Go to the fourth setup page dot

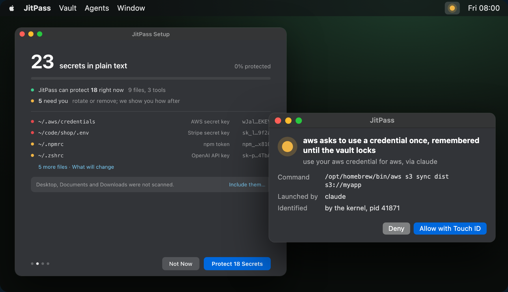tap(48, 264)
